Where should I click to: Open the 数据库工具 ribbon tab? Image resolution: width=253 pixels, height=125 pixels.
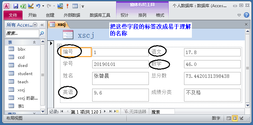[x=100, y=15]
